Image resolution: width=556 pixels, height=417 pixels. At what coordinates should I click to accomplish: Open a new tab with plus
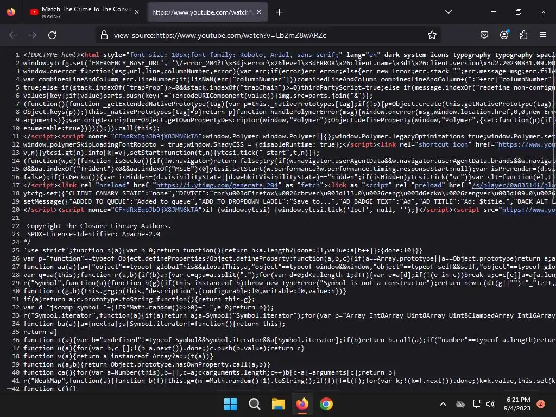pos(280,12)
